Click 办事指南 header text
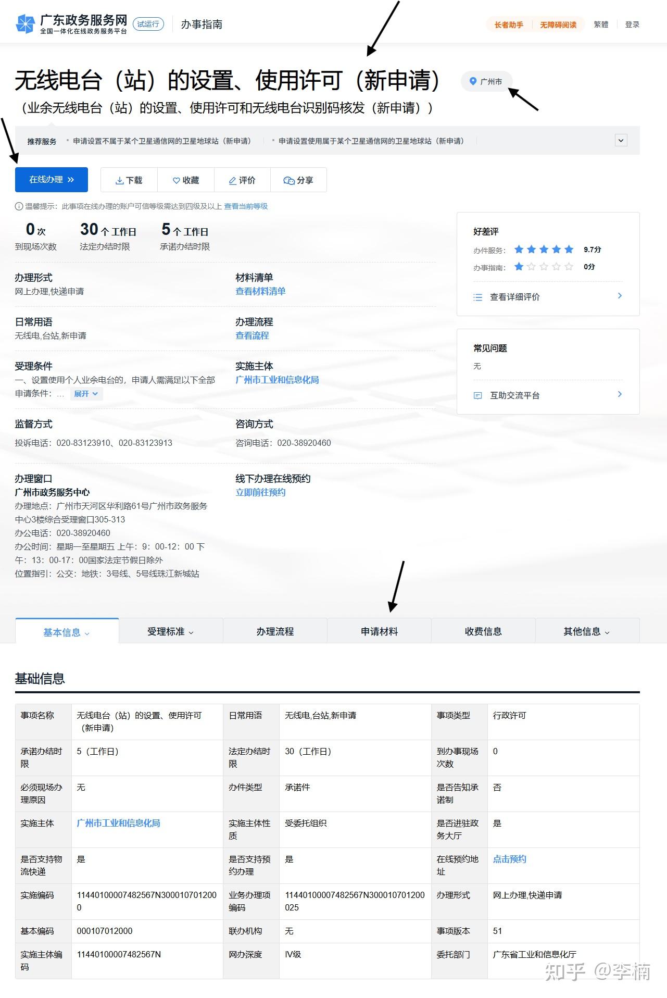The image size is (667, 998). (x=202, y=24)
